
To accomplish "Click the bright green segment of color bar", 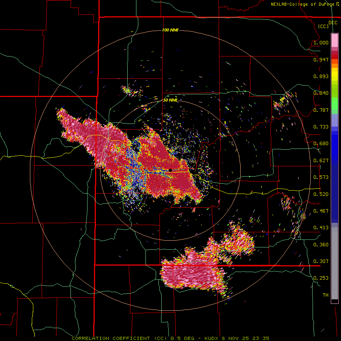I will [335, 103].
